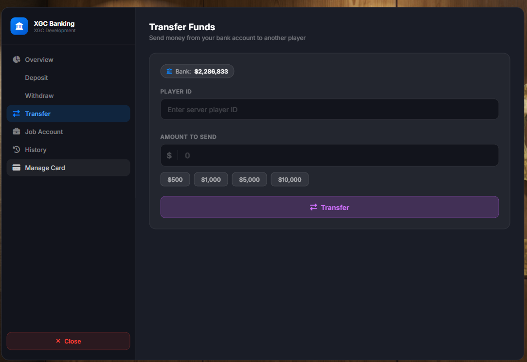Viewport: 527px width, 362px height.
Task: Choose the $10,000 quick amount
Action: (290, 179)
